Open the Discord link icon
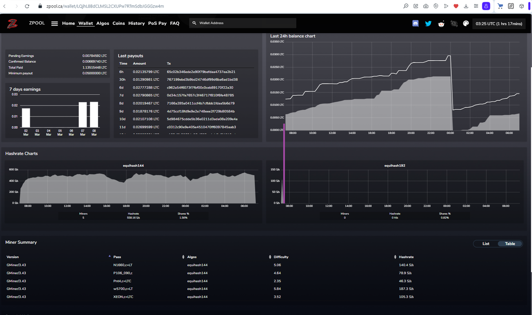Viewport: 532px width, 315px height. (416, 23)
